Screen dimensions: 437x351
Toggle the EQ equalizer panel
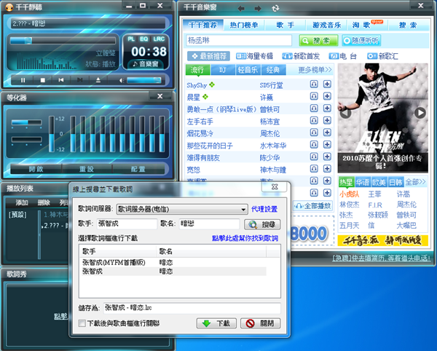tap(145, 38)
